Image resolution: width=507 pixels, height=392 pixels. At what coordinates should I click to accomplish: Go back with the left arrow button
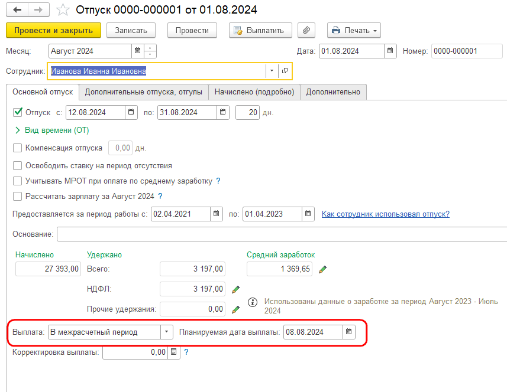(17, 9)
